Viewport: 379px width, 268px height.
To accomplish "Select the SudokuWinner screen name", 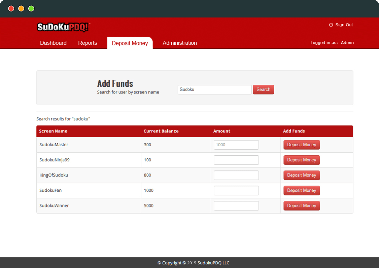I will 54,205.
